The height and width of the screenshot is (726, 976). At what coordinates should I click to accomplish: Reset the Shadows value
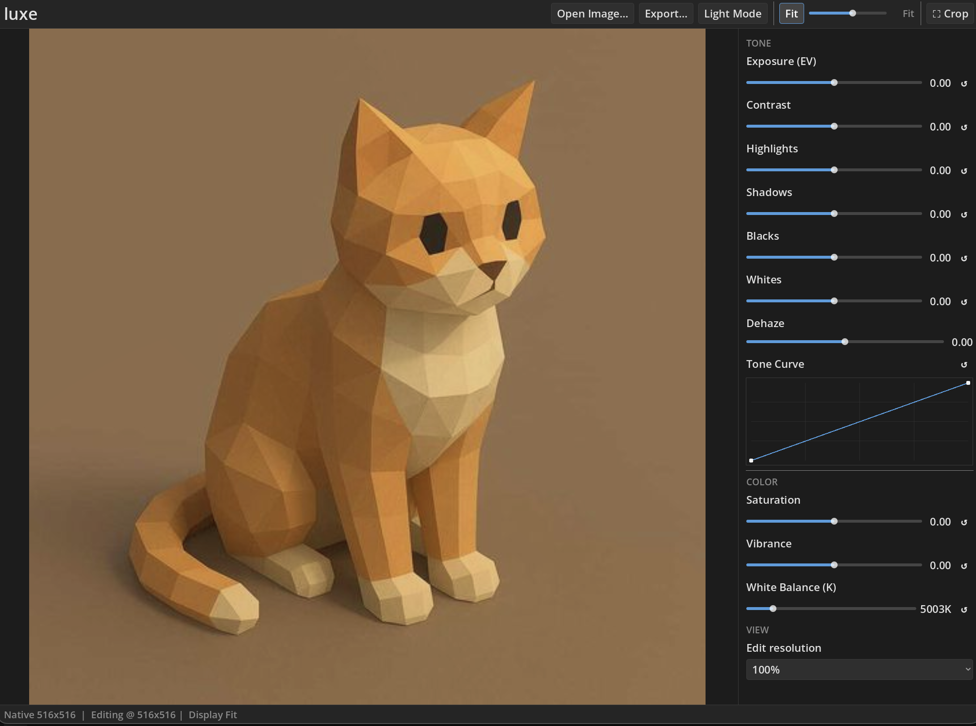coord(964,214)
